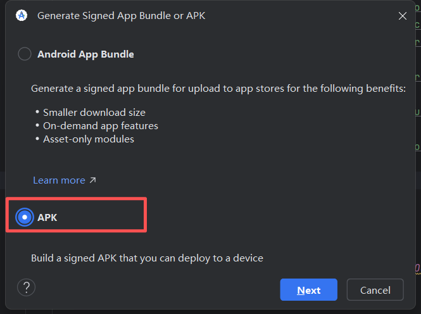Click the "Build a signed APK" description text
The height and width of the screenshot is (314, 421).
147,258
